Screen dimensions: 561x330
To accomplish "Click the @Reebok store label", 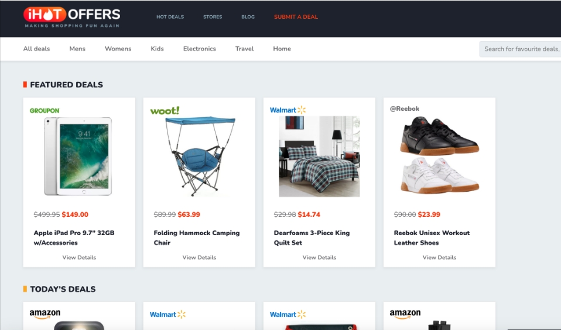I will point(405,108).
